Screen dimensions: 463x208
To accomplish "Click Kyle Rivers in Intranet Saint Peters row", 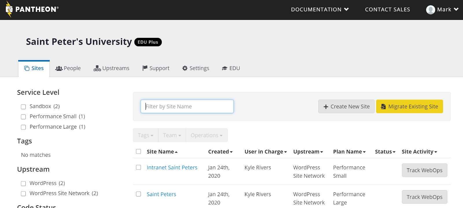I will [258, 168].
